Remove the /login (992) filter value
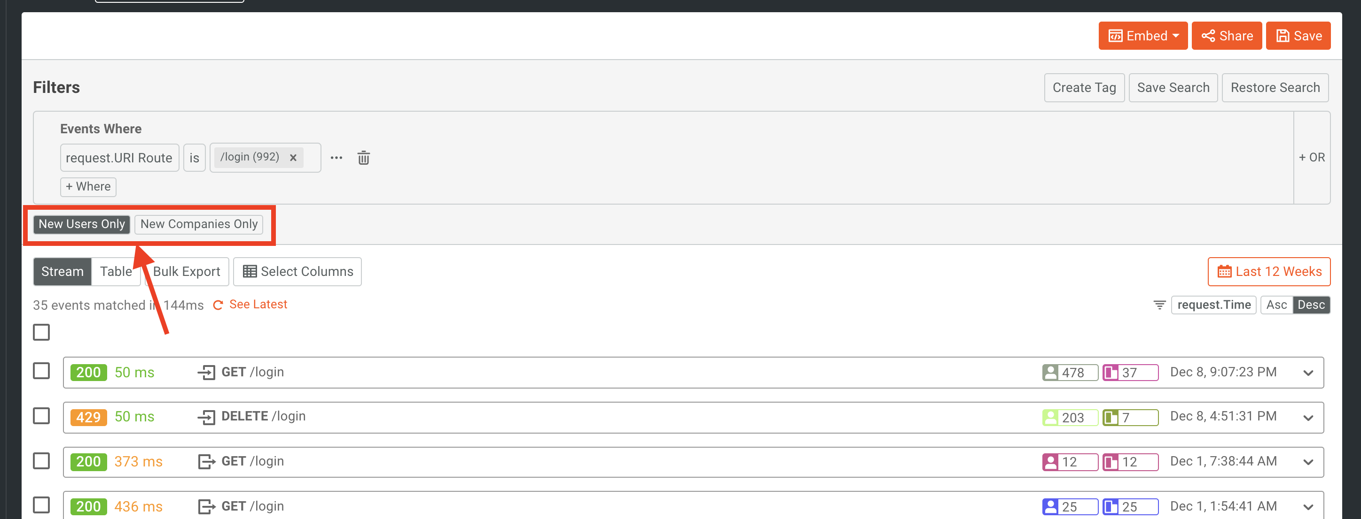 [293, 158]
